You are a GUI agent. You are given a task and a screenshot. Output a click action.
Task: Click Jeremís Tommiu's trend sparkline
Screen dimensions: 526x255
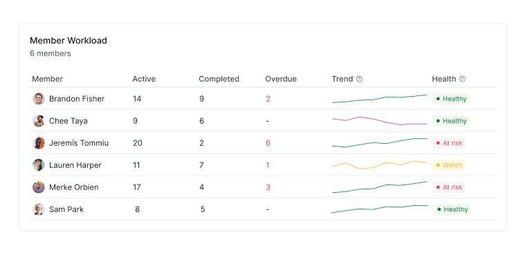[x=379, y=143]
